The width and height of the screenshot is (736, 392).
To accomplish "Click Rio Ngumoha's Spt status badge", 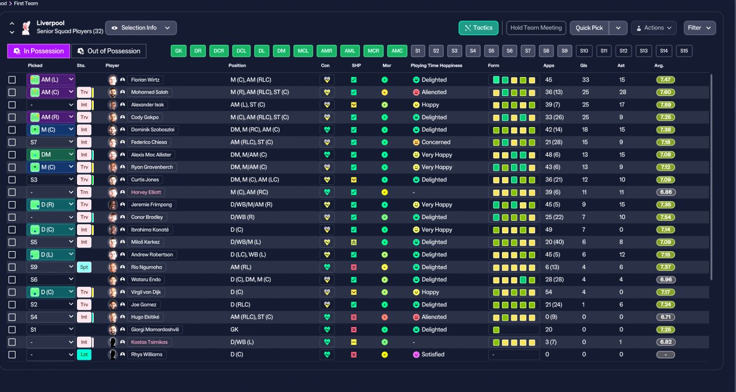I will (x=84, y=267).
